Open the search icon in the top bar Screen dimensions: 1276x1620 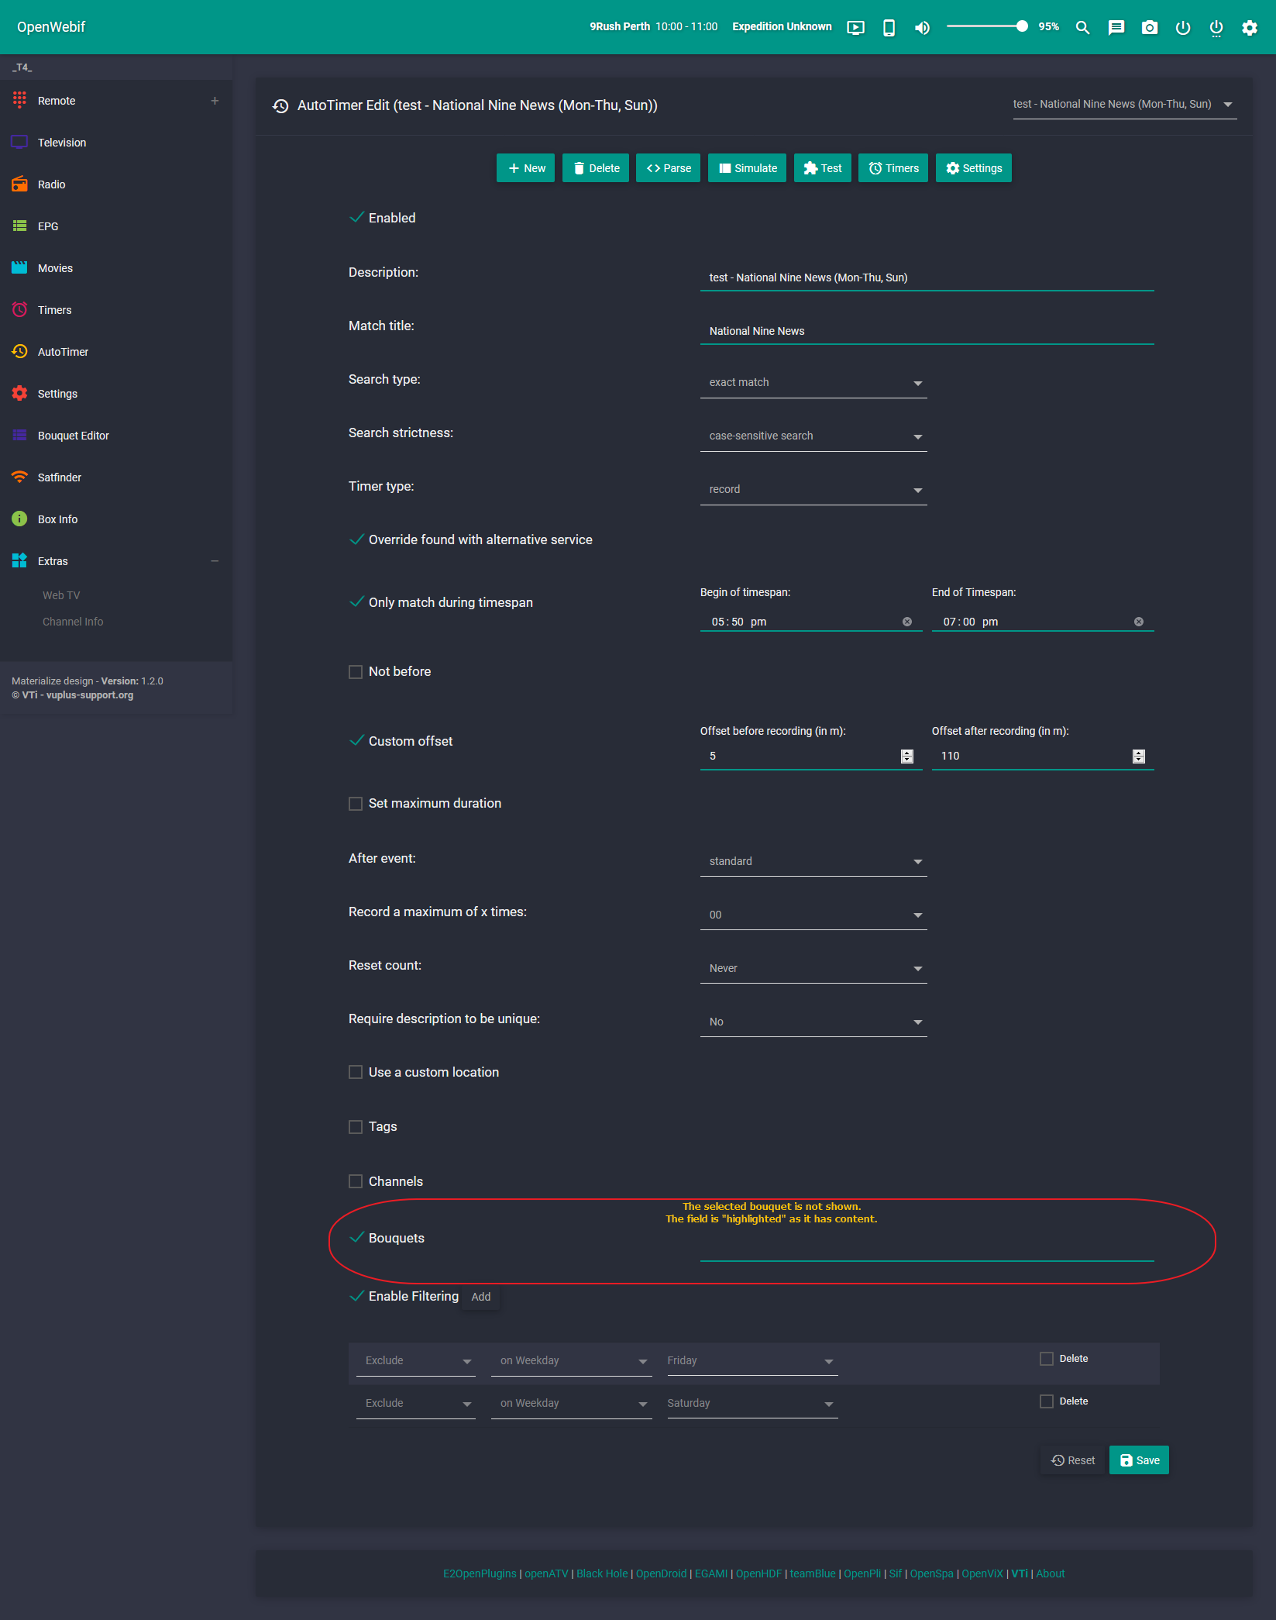click(1082, 27)
